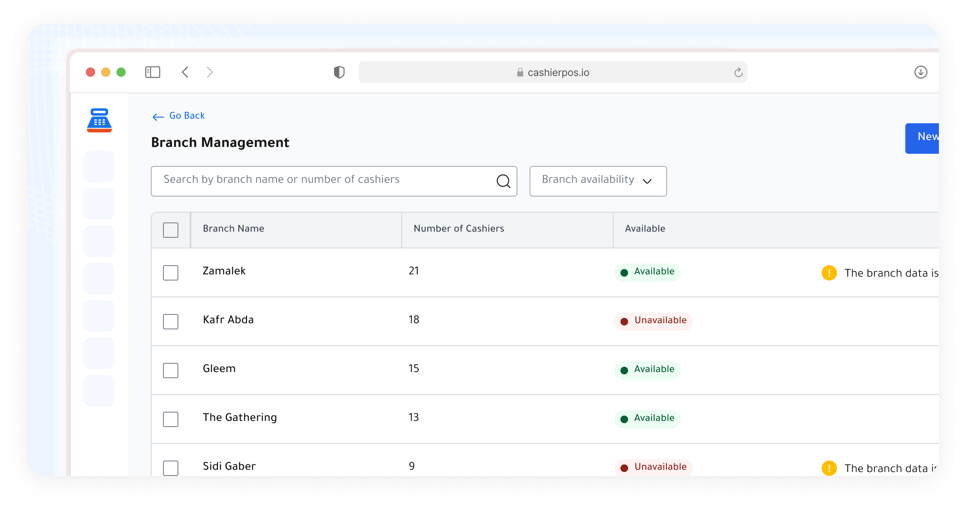Open the browser downloads icon

(x=921, y=72)
